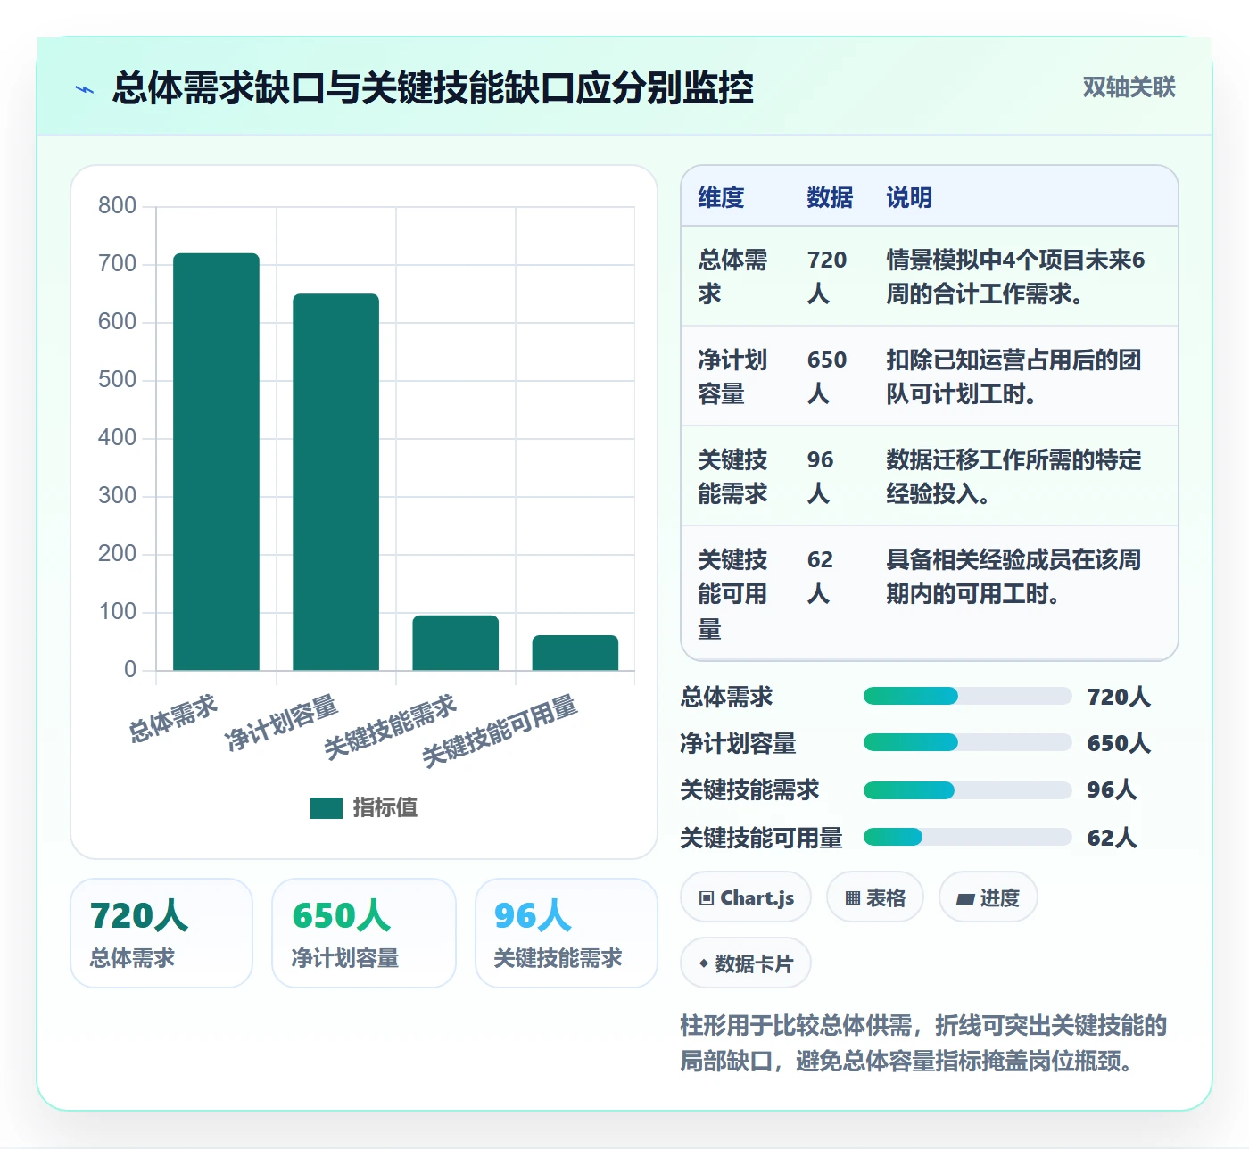Click the 净计划容量 bar in the chart
Screen dimensions: 1249x1149
coord(335,482)
